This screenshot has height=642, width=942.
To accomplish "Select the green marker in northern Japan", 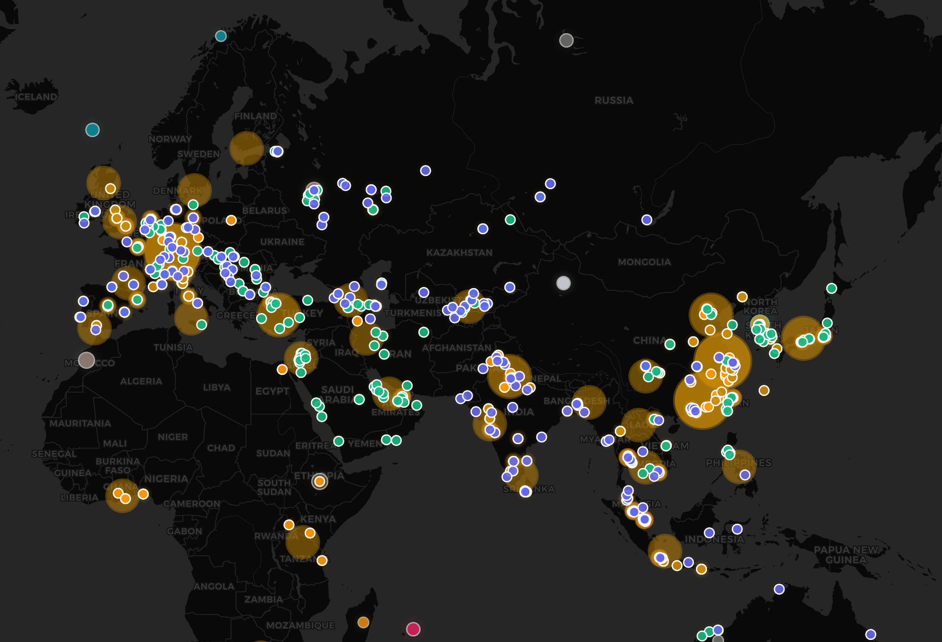I will click(x=831, y=288).
